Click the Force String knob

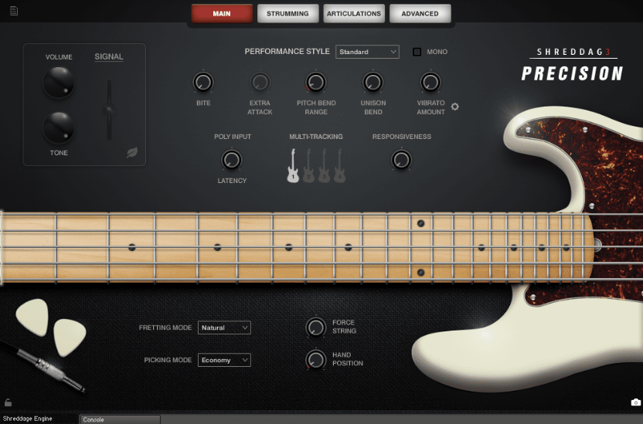pyautogui.click(x=315, y=327)
